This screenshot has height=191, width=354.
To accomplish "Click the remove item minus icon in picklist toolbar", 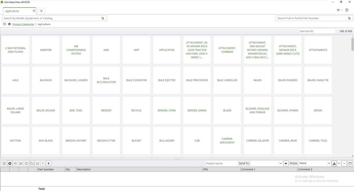I will (4, 163).
